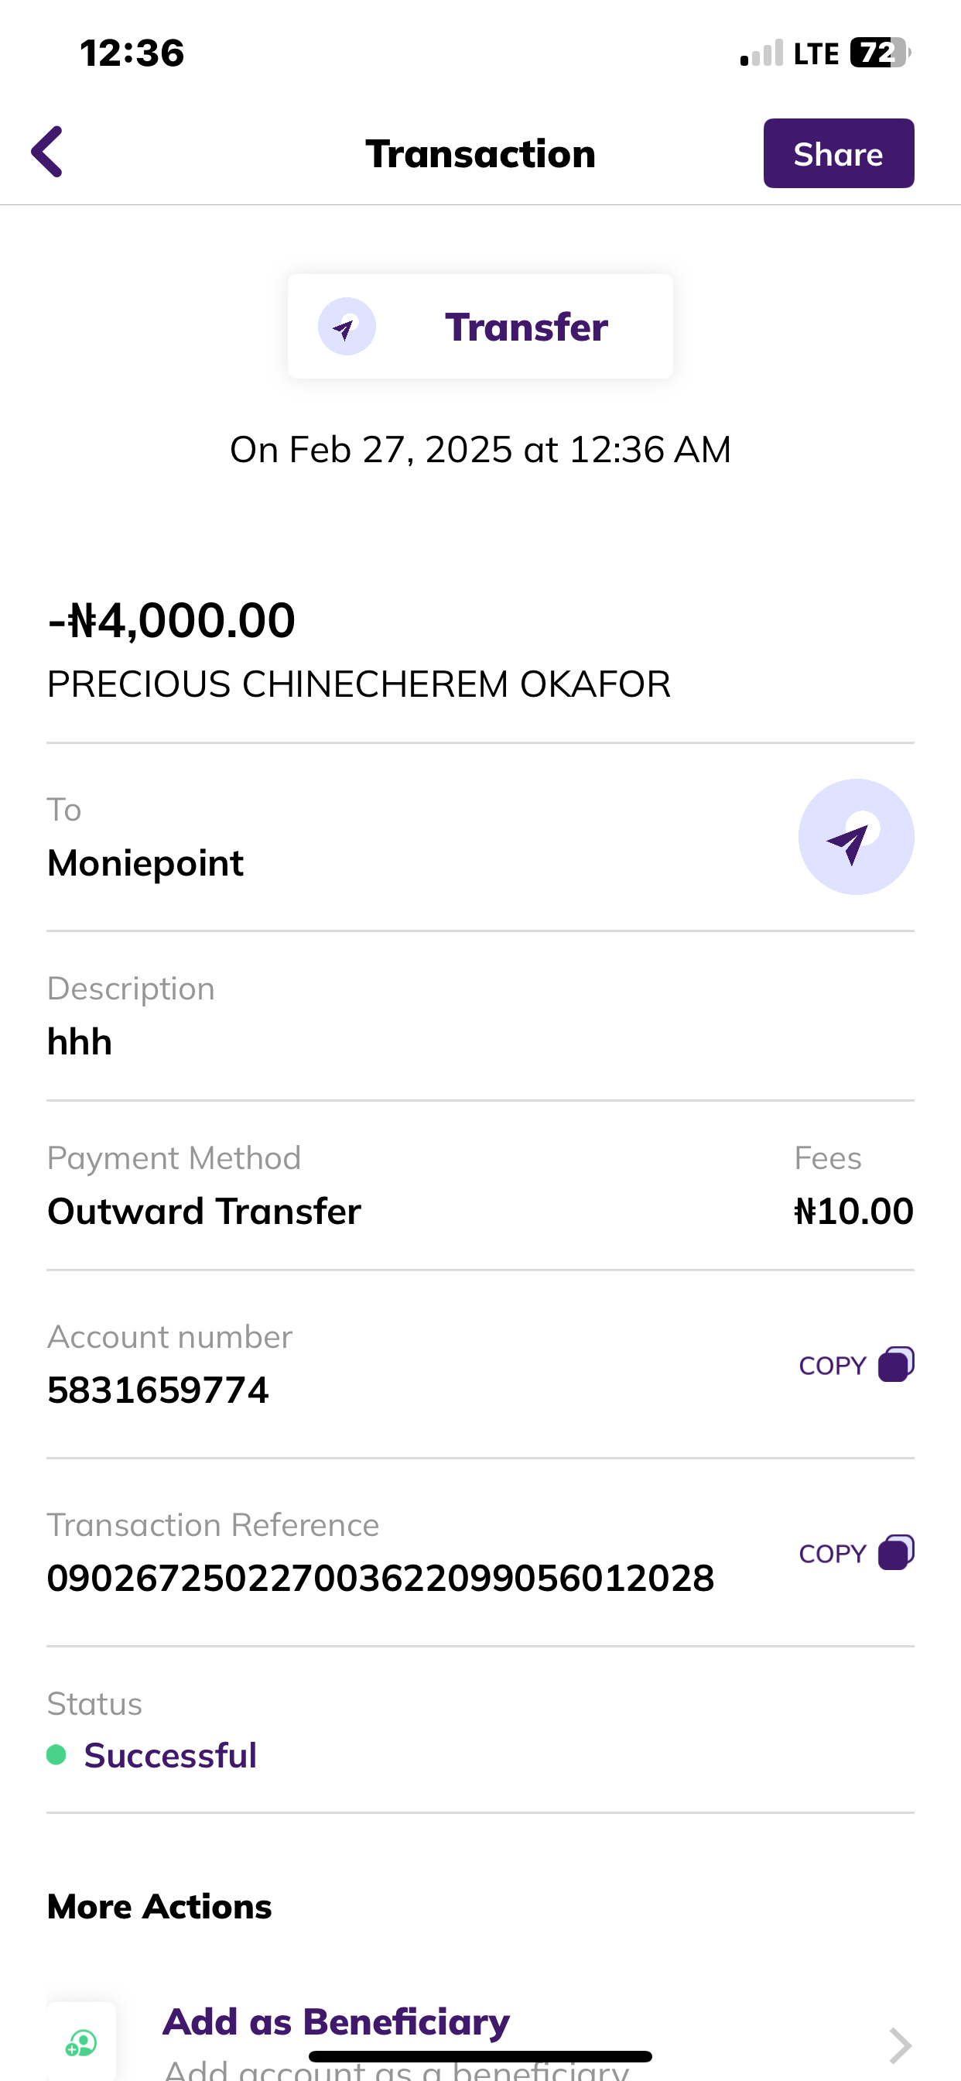Tap the Outward Transfer payment method
The image size is (961, 2081).
(204, 1211)
